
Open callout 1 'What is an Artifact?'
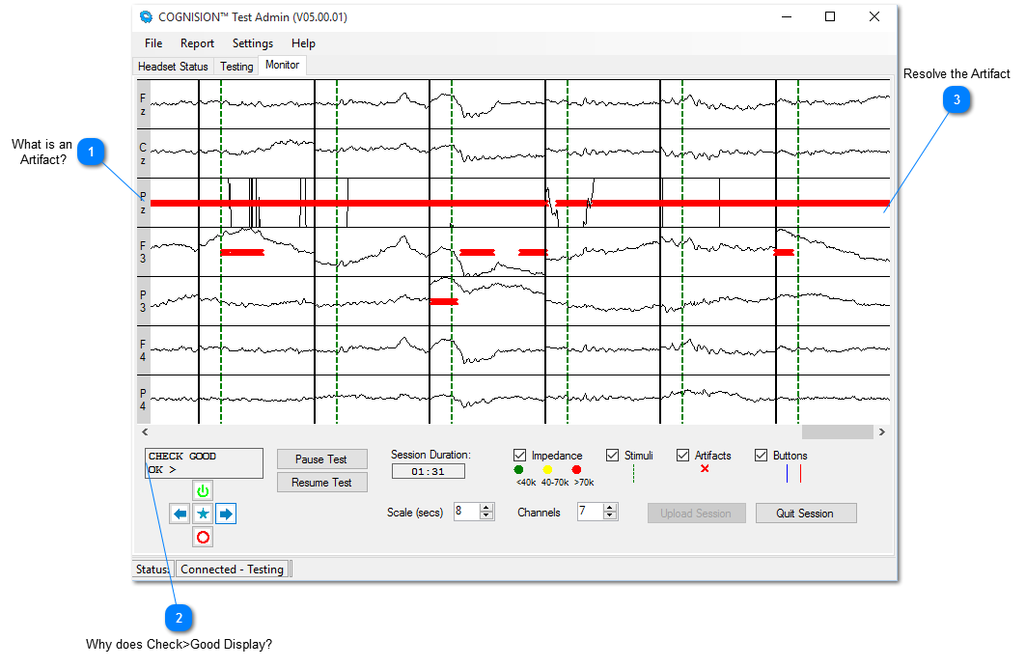(x=91, y=152)
